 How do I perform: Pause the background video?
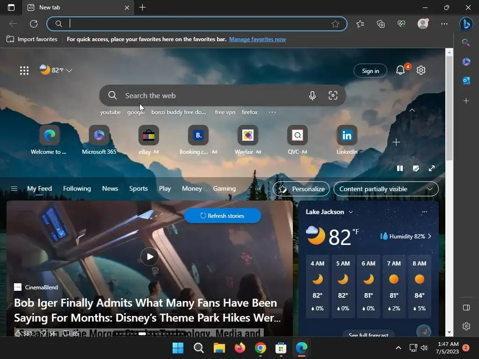400,168
